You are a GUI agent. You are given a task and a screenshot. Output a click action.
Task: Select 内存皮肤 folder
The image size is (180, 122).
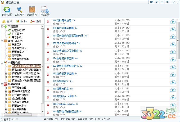click(x=17, y=55)
